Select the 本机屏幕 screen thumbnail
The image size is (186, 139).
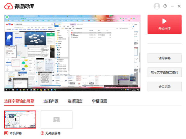click(x=20, y=119)
